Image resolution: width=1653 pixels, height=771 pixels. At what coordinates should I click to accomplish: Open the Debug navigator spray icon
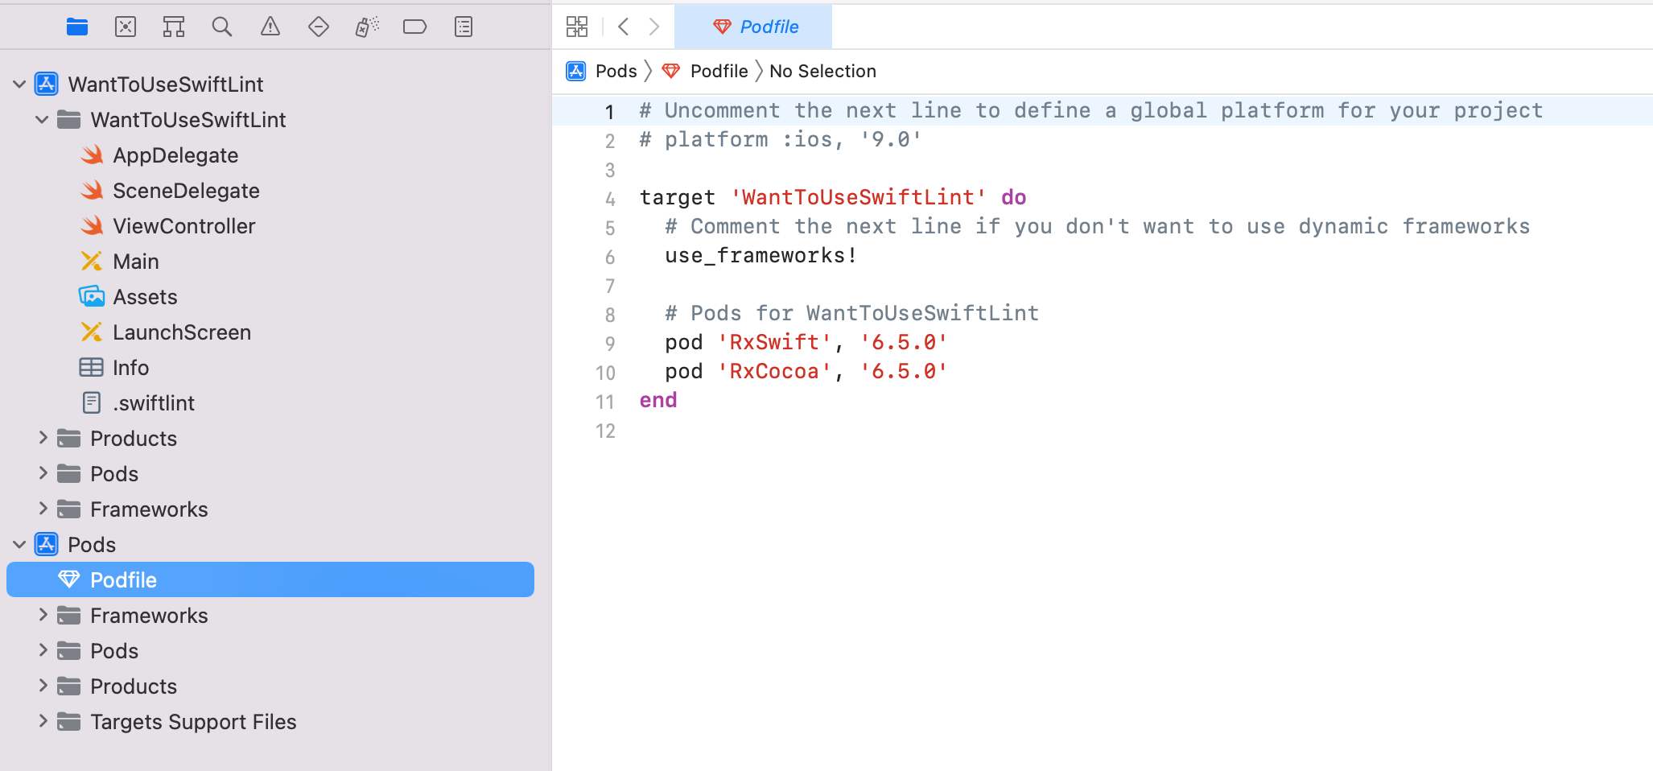point(367,27)
